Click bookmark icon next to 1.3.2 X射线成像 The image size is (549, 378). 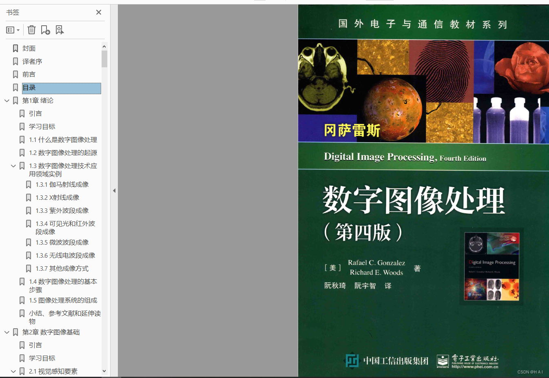(29, 198)
